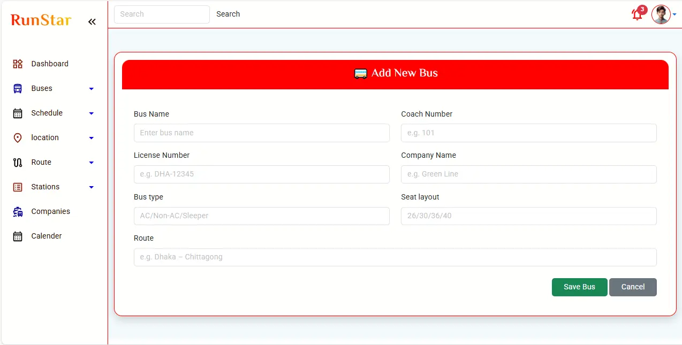The image size is (682, 345).
Task: Click the Company Name label
Action: coord(429,155)
